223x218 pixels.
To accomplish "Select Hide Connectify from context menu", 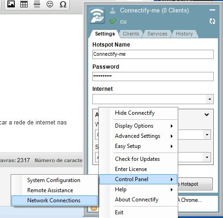I will (x=138, y=113).
